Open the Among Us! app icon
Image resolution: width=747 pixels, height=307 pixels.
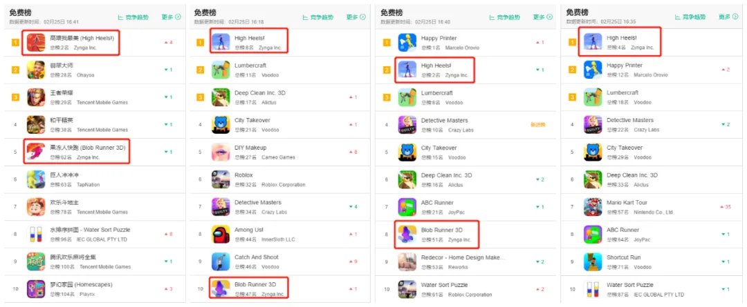click(x=221, y=235)
